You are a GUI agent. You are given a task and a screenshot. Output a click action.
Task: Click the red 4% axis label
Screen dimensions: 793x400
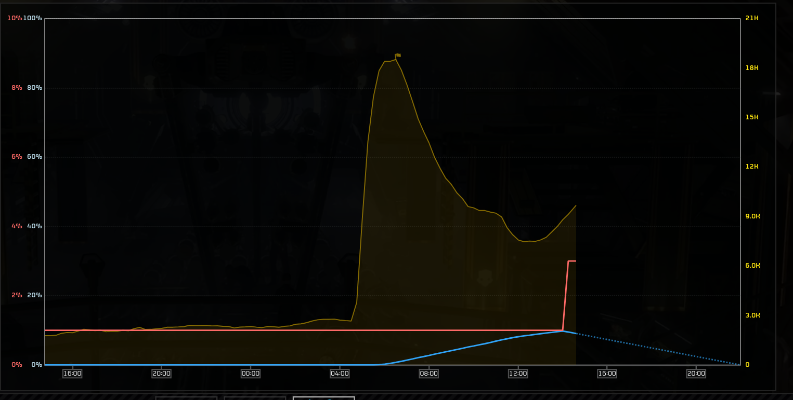pos(17,226)
